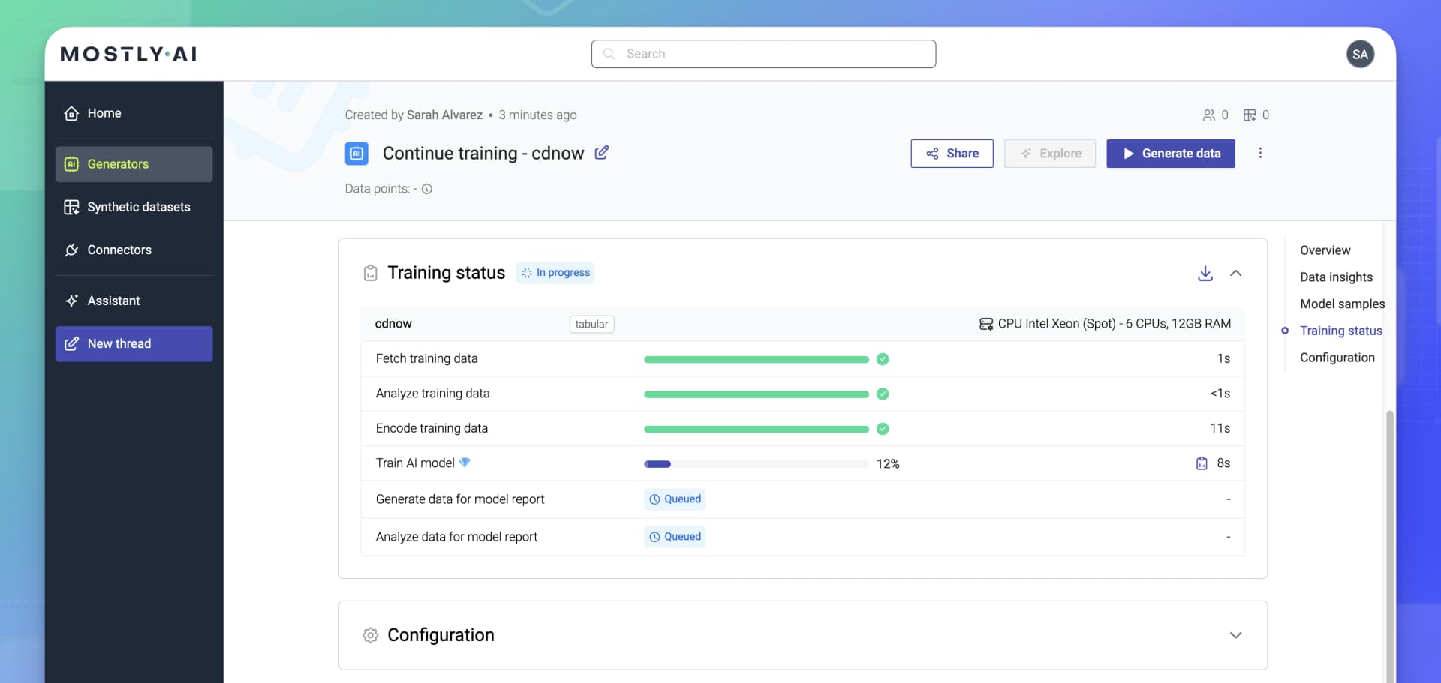
Task: Click Generate data button
Action: [x=1171, y=154]
